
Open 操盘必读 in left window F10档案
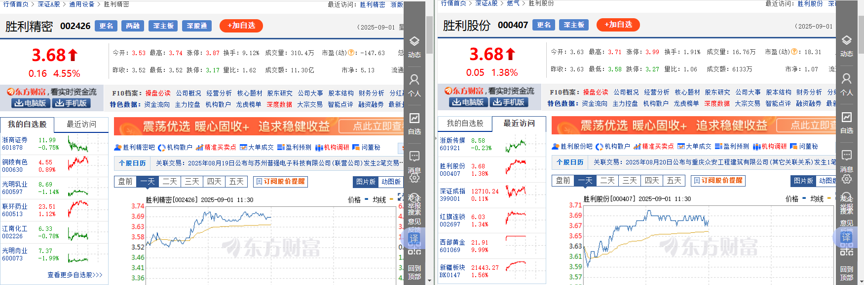[158, 93]
